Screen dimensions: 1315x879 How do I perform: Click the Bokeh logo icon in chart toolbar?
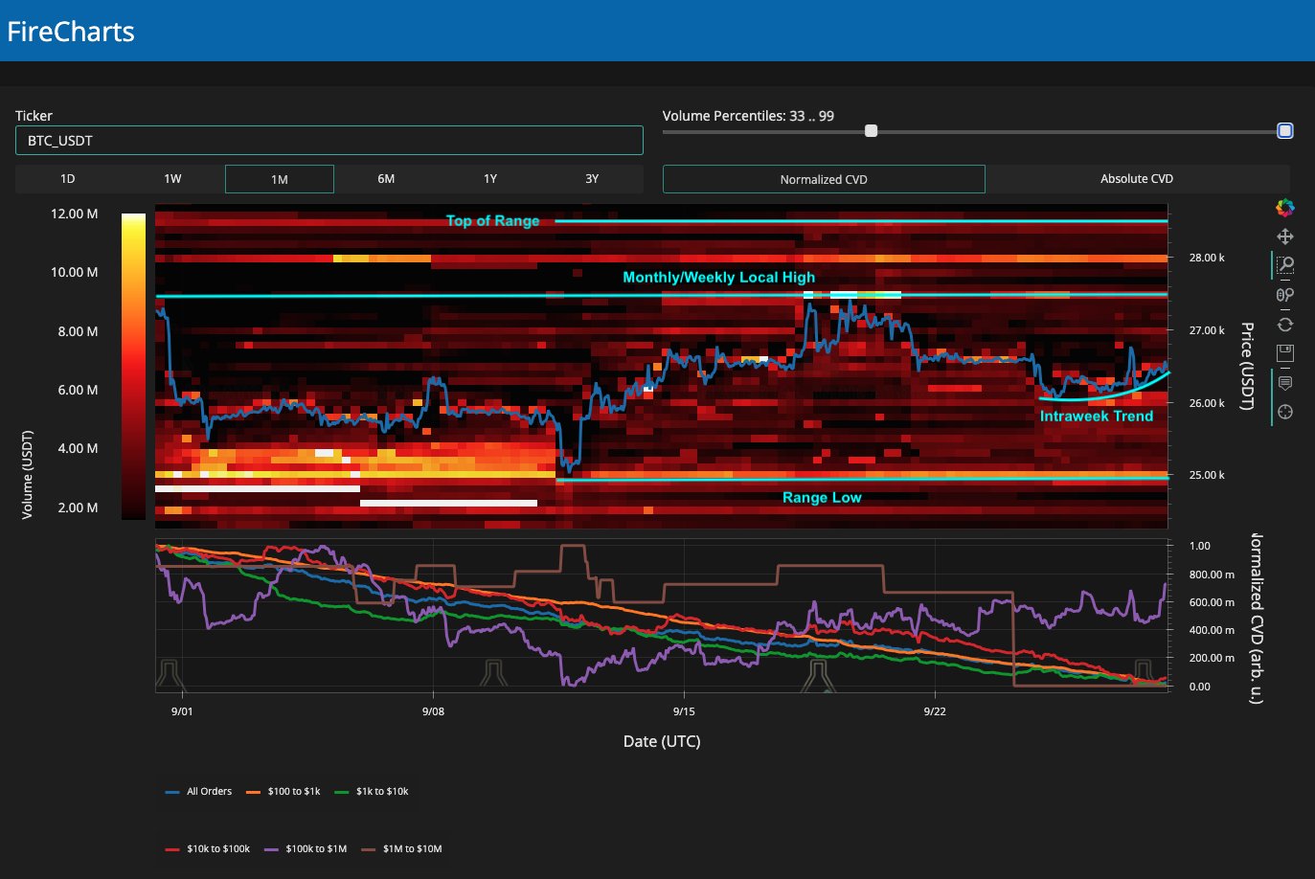[1285, 207]
